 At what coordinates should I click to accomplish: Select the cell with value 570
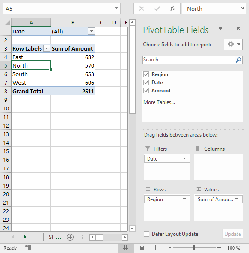point(73,65)
